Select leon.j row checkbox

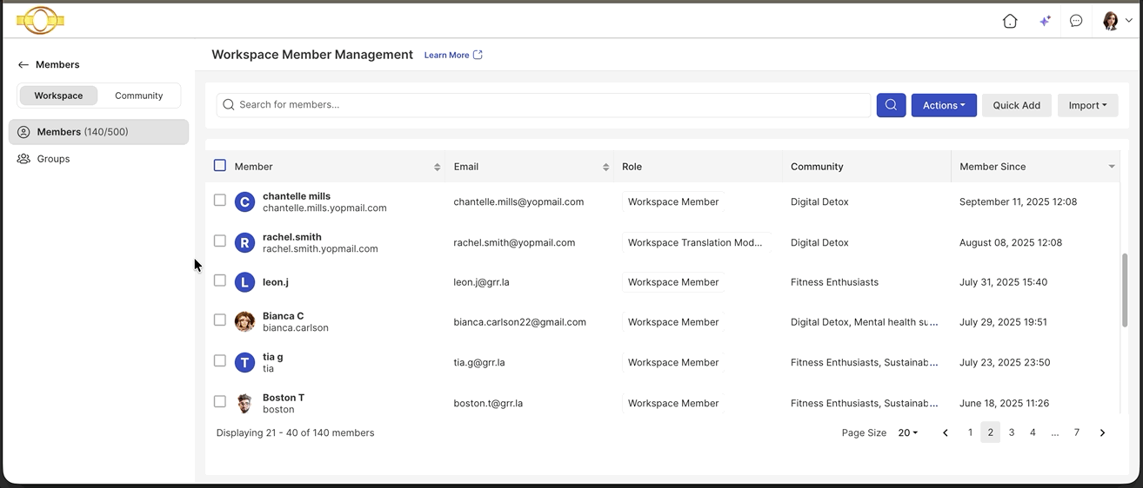pos(220,280)
